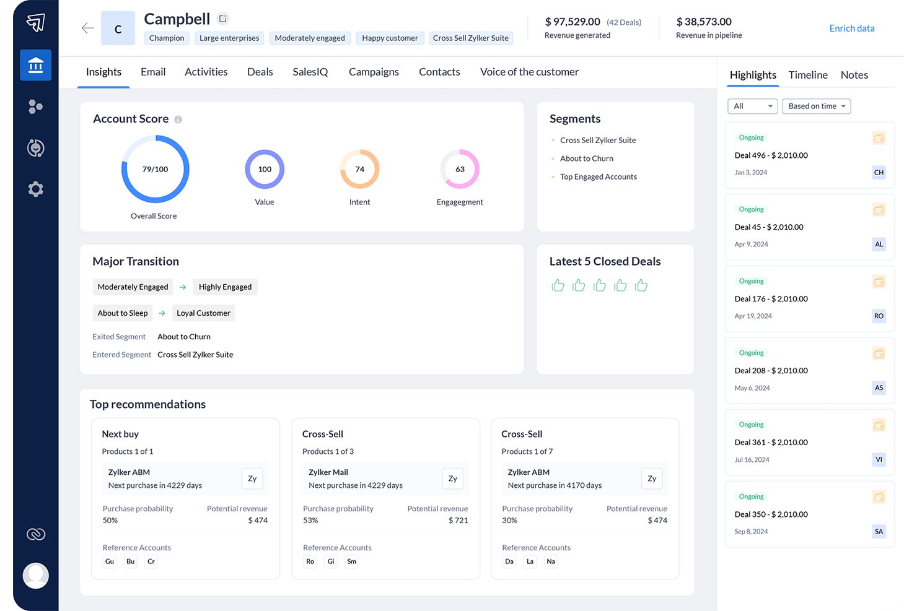Viewport: 917px width, 611px height.
Task: Click the deal icon on Deal 496 card
Action: tap(879, 138)
